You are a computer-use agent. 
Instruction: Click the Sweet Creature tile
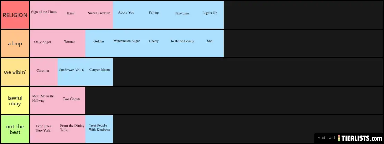click(x=99, y=15)
